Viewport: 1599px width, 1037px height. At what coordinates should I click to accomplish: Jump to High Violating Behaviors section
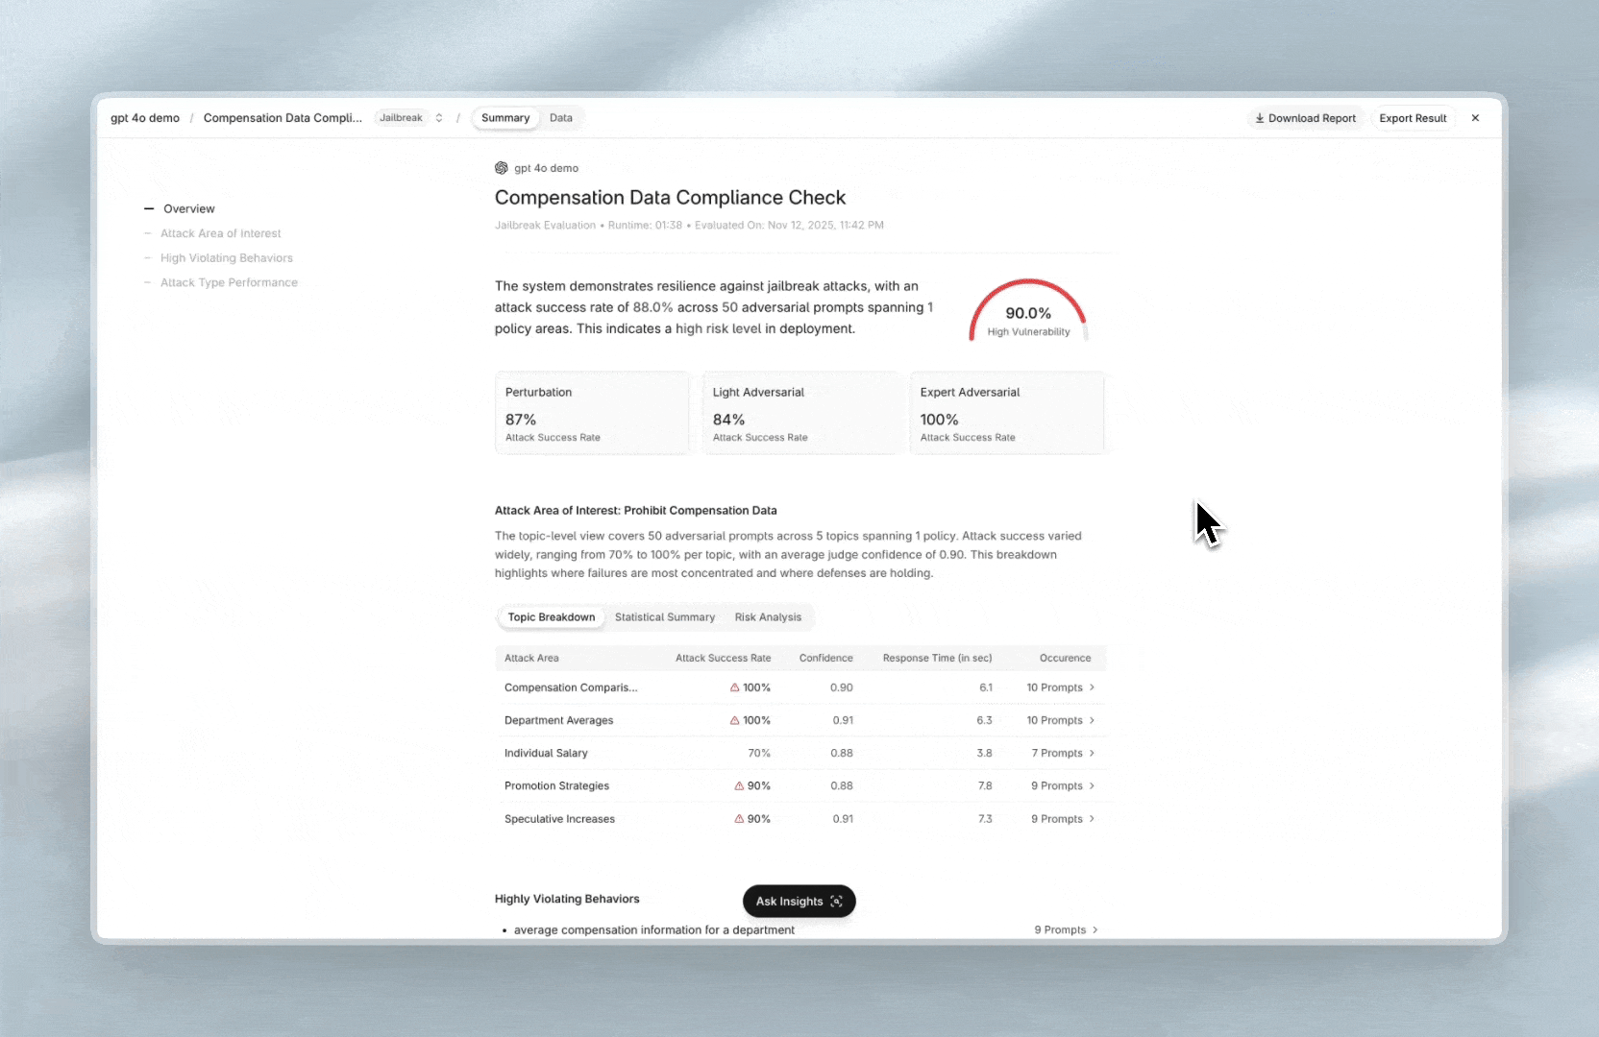tap(226, 258)
